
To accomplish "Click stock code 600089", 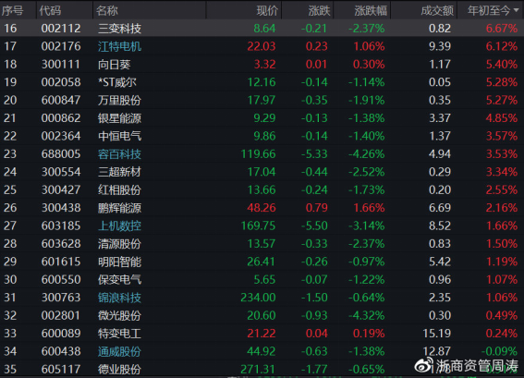I will pyautogui.click(x=61, y=334).
